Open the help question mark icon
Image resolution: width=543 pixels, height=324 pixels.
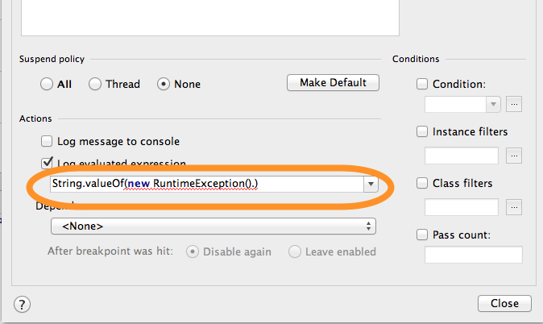[22, 305]
